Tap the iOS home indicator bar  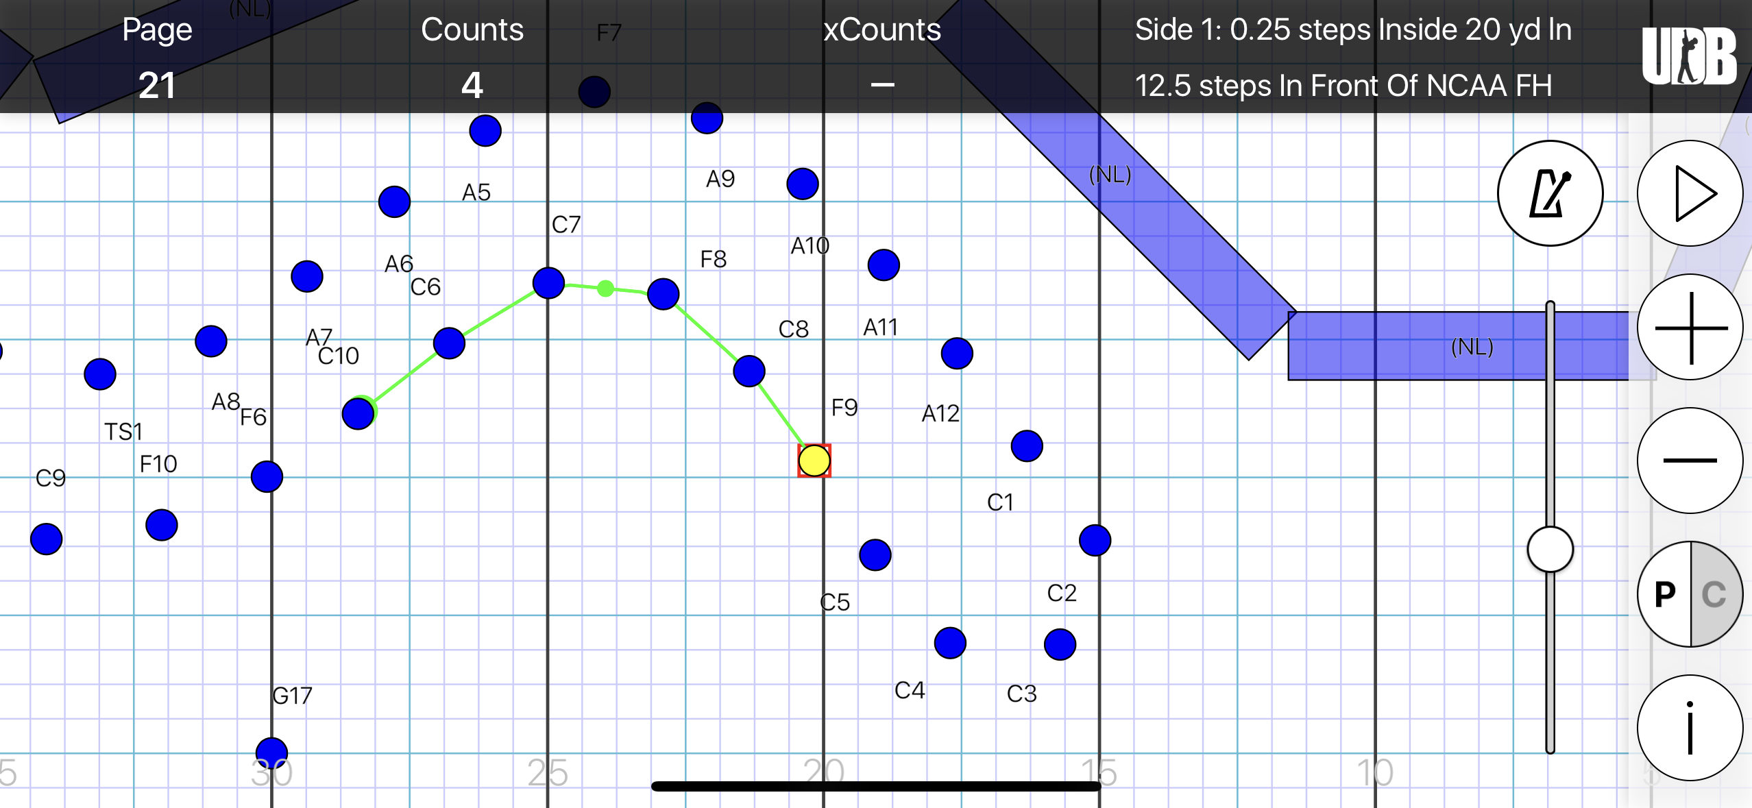[x=876, y=786]
